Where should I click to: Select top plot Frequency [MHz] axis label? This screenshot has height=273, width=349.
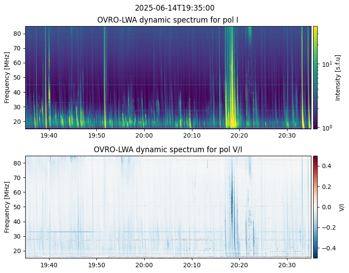(7, 77)
